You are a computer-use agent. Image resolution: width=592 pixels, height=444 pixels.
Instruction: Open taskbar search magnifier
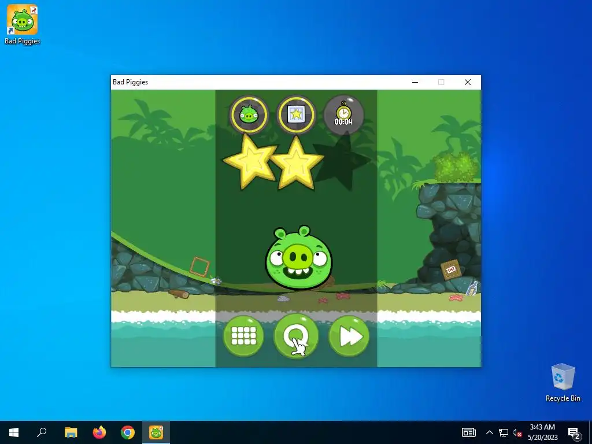[x=42, y=432]
